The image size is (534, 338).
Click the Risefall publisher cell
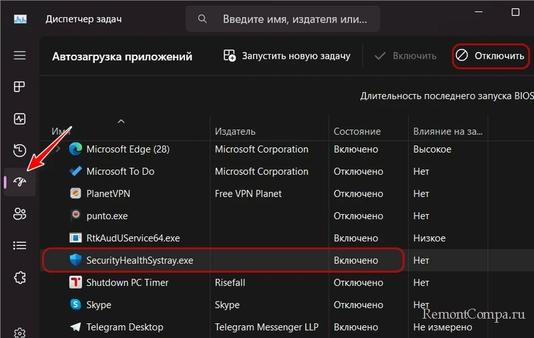point(230,282)
